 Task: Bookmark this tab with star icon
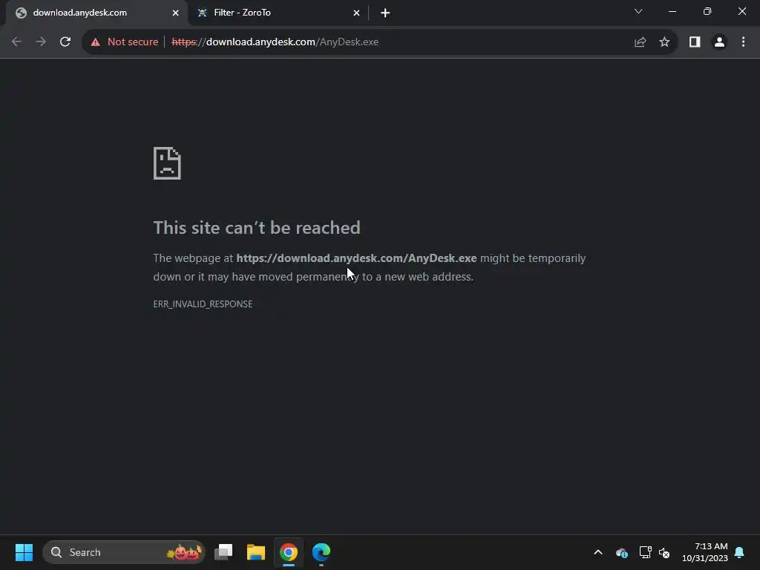click(664, 42)
